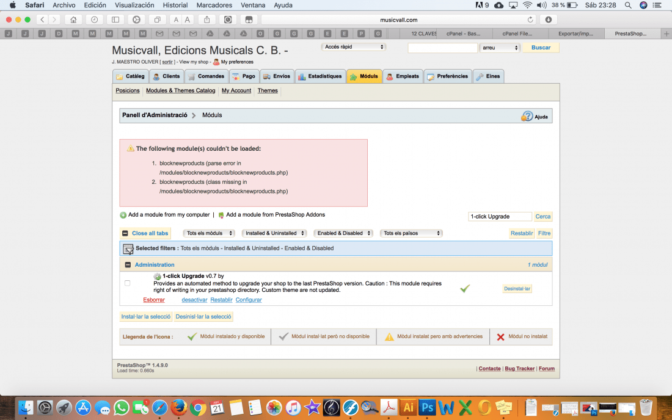Collapse all tabs with minus icon
The width and height of the screenshot is (672, 420).
125,233
